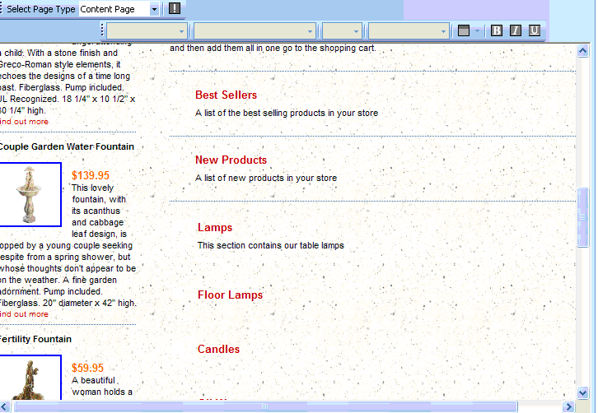The width and height of the screenshot is (598, 413).
Task: Toggle underline formatting
Action: coord(535,30)
